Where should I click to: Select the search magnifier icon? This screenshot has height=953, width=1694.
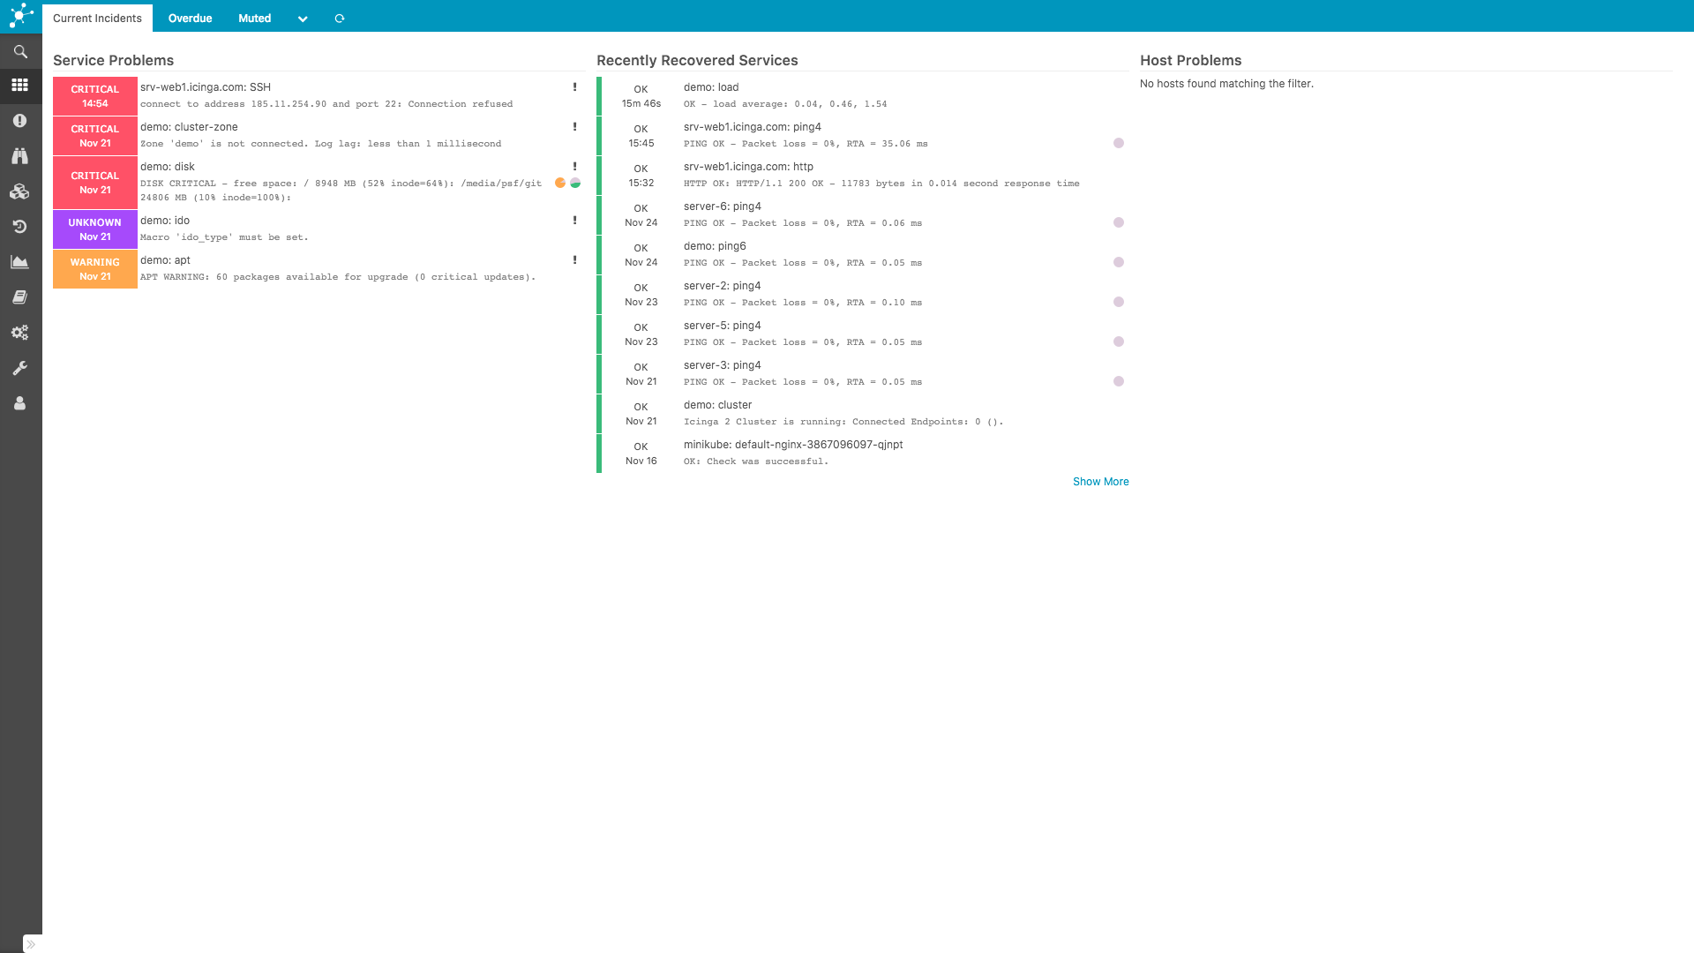pyautogui.click(x=21, y=51)
